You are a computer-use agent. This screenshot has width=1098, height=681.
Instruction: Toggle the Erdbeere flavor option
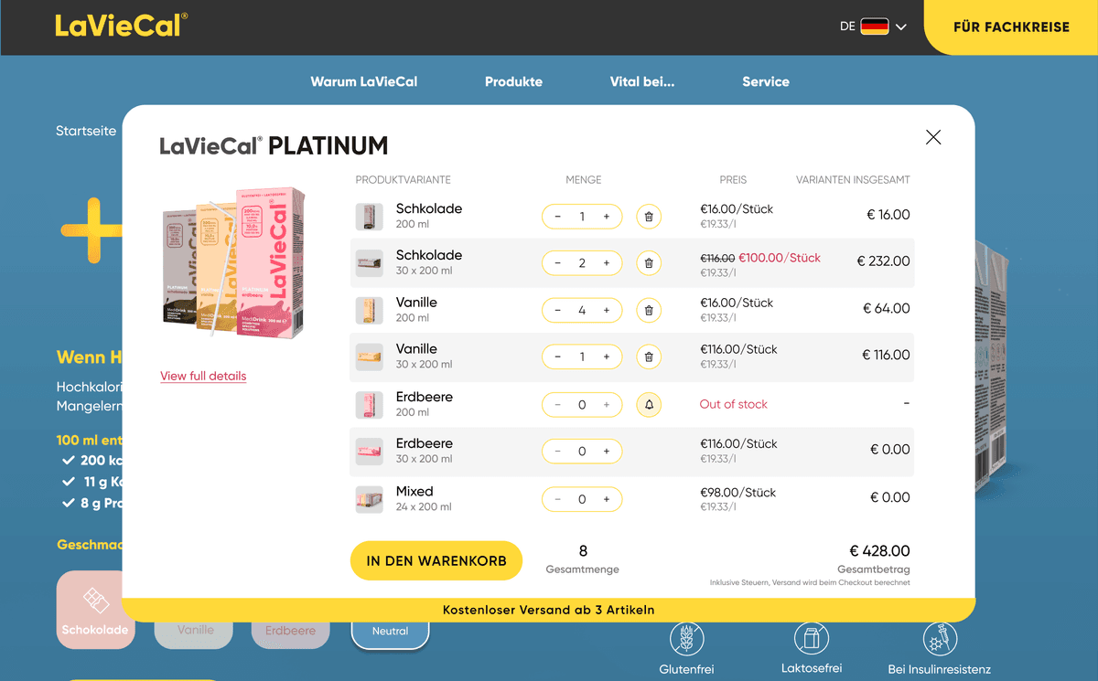tap(290, 630)
